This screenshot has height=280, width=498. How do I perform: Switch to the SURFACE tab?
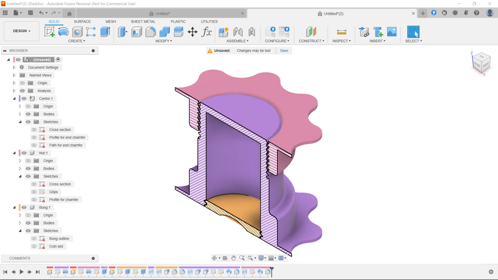click(x=82, y=22)
